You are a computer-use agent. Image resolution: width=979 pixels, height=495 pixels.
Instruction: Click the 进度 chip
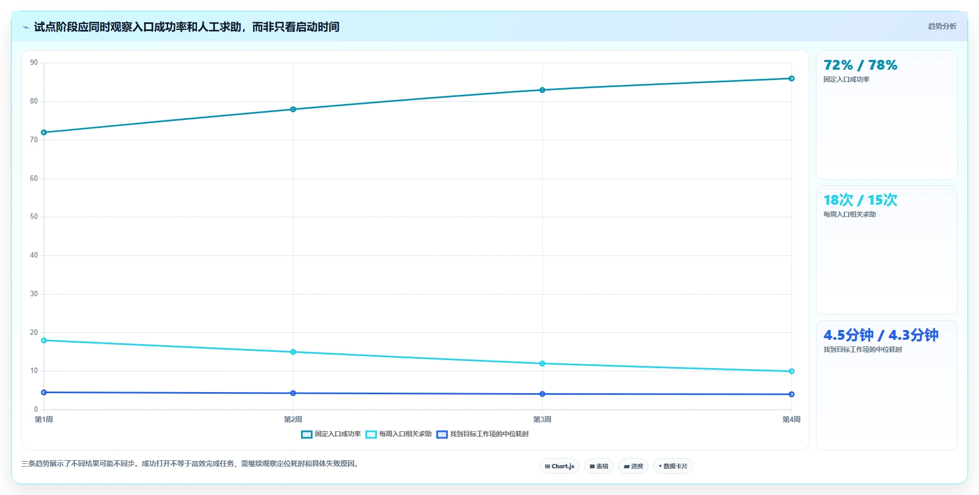tap(633, 466)
